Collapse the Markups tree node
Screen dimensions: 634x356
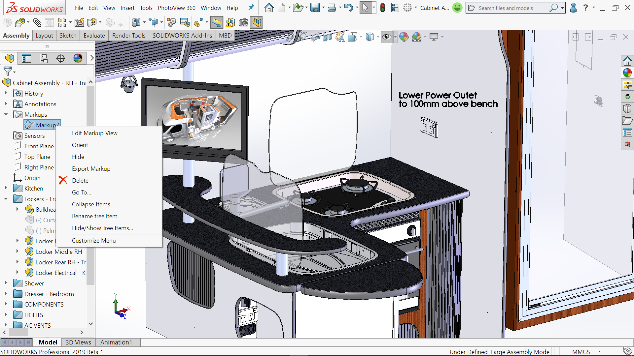click(6, 114)
